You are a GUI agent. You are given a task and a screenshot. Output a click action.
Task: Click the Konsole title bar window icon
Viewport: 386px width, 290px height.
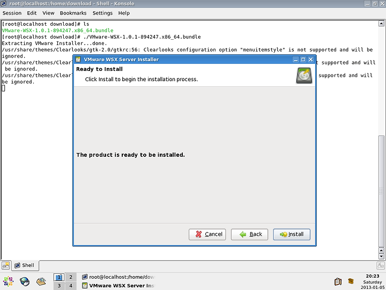pyautogui.click(x=3, y=3)
